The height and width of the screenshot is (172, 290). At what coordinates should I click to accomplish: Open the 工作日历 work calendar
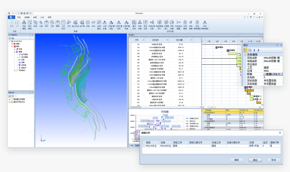click(x=63, y=25)
